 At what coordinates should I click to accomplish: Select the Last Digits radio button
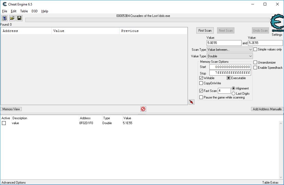click(234, 94)
